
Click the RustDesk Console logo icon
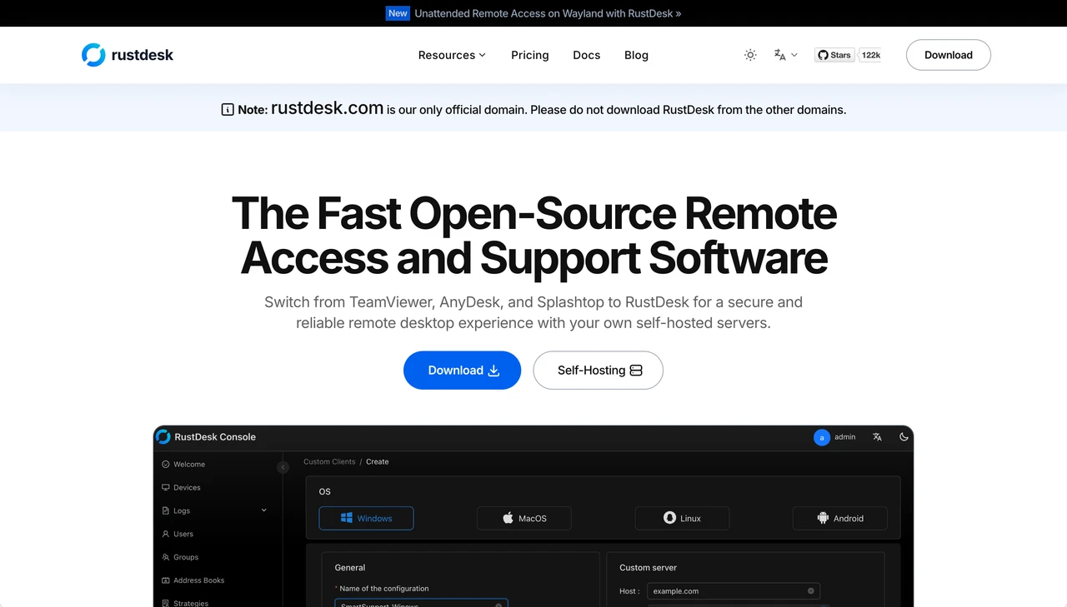163,436
